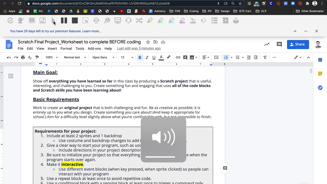Viewport: 327px width, 184px height.
Task: Click the Read&Write audio maker headphones icon
Action: (96, 21)
